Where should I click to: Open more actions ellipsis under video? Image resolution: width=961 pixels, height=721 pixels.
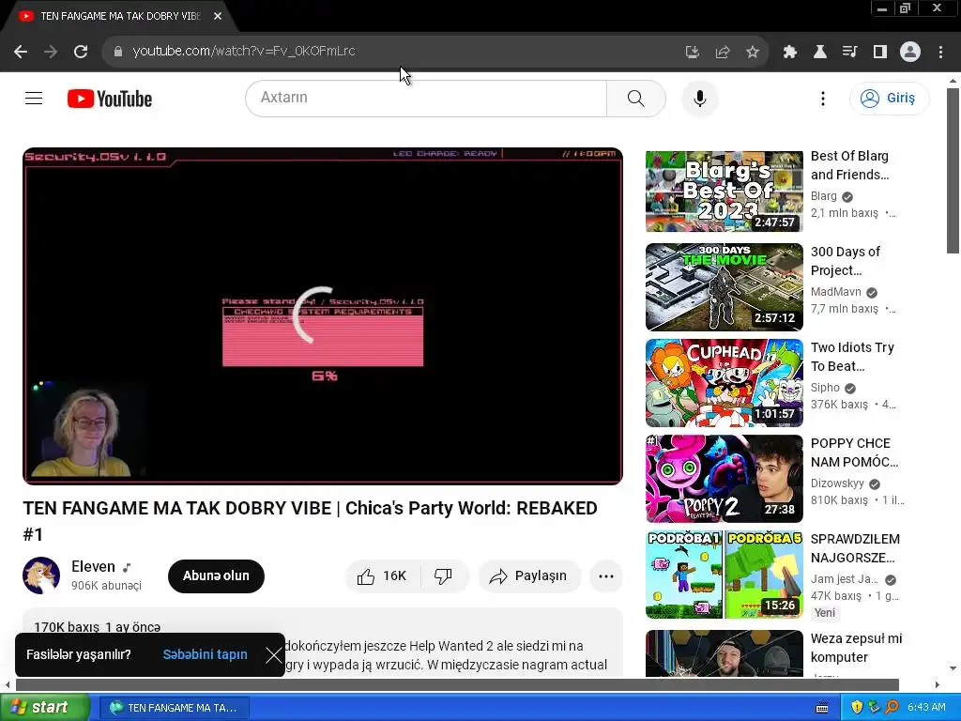pos(605,575)
